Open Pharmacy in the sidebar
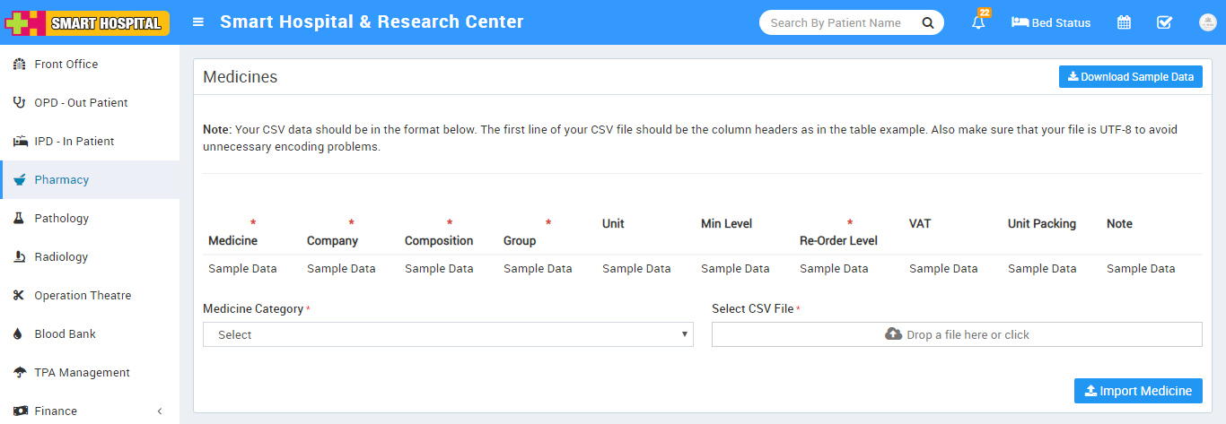Viewport: 1226px width, 424px height. click(61, 180)
